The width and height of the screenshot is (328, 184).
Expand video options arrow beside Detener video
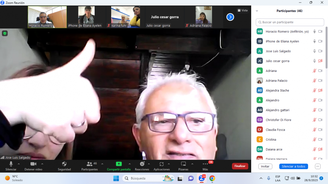pyautogui.click(x=42, y=164)
